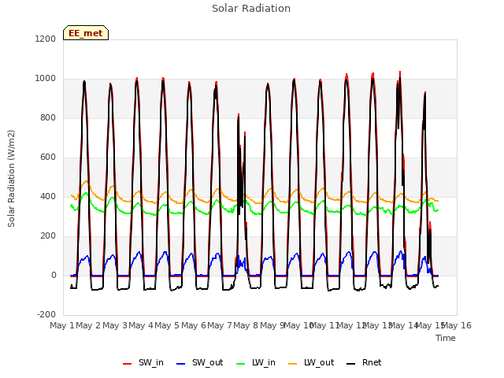Click the May 5 x-axis tick label

pyautogui.click(x=167, y=326)
